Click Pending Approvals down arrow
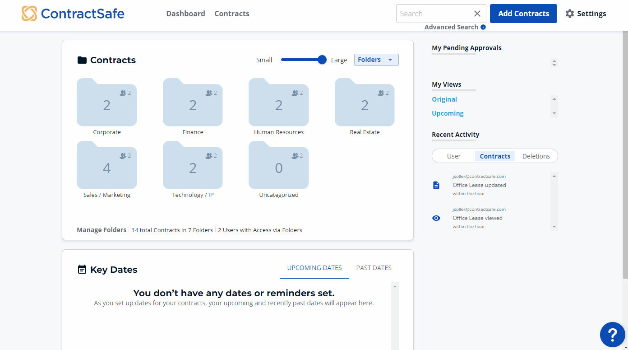 click(x=554, y=65)
